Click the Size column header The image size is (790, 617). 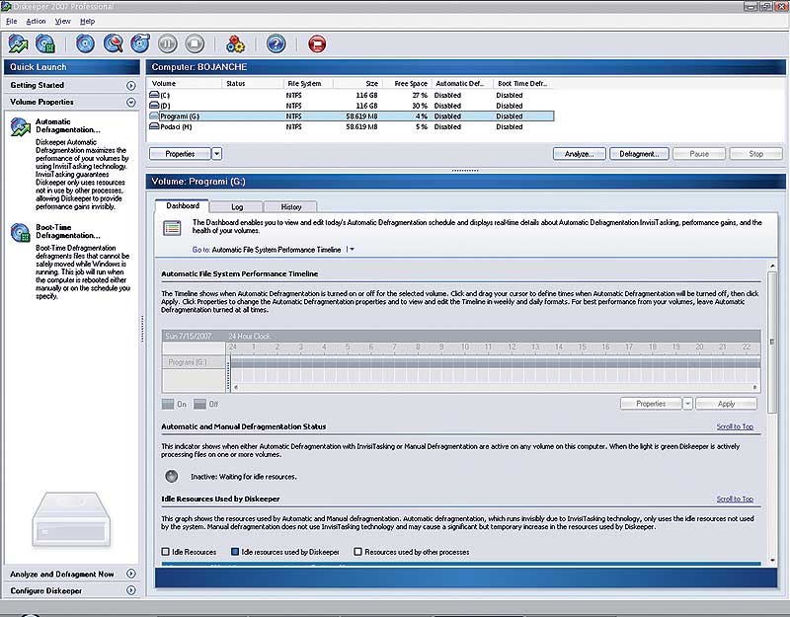(x=358, y=84)
